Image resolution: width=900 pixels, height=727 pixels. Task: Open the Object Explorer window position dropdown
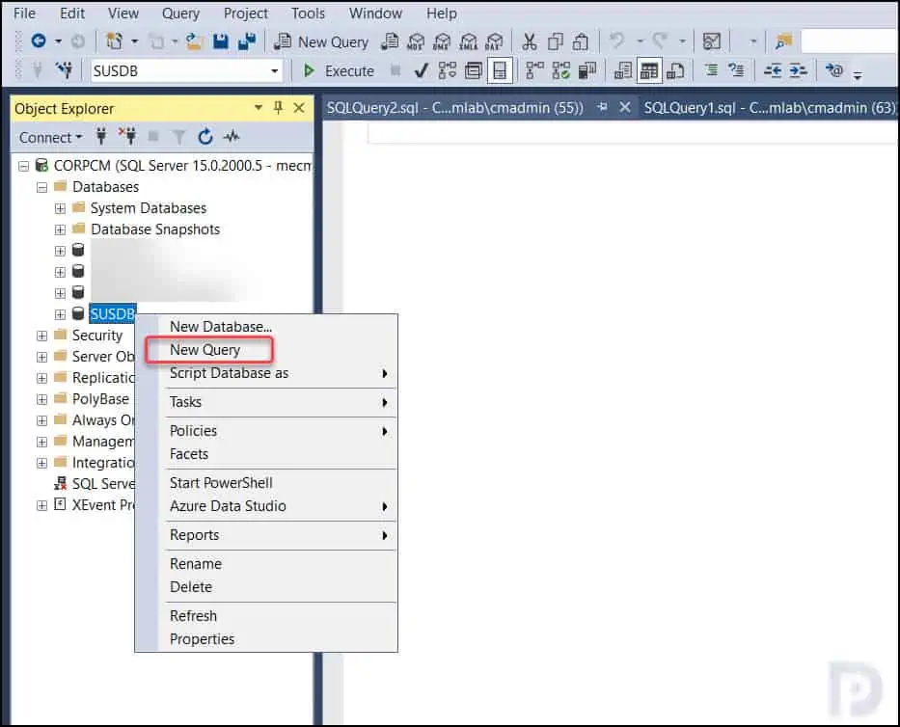coord(259,107)
